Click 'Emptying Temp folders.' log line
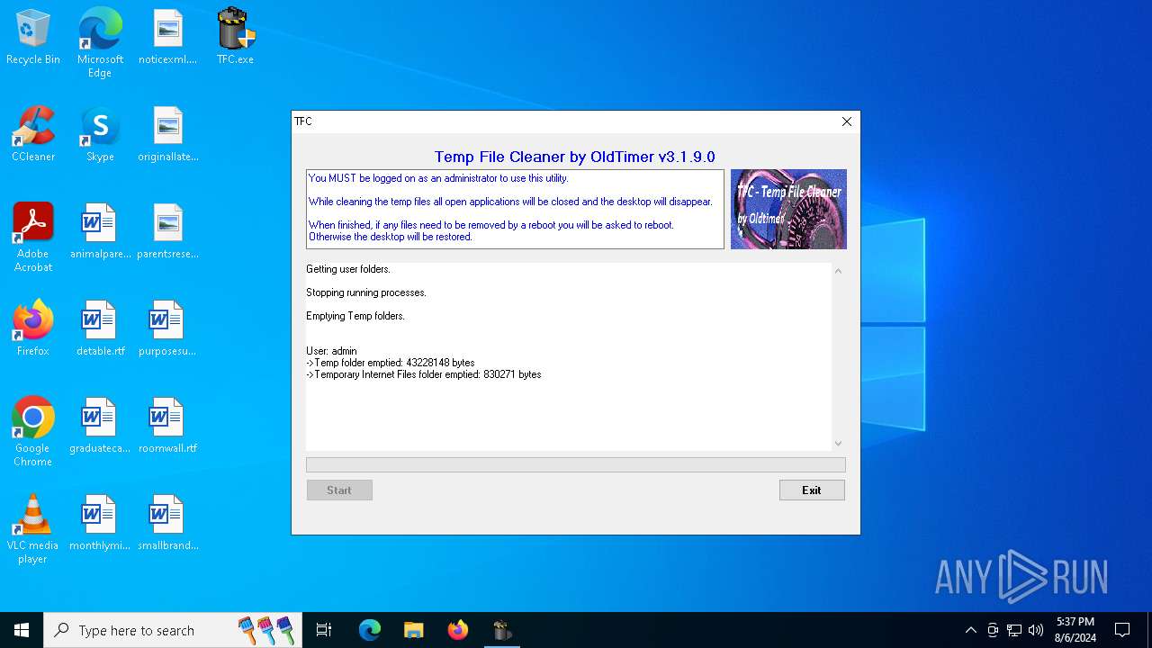Viewport: 1152px width, 648px height. coord(355,316)
